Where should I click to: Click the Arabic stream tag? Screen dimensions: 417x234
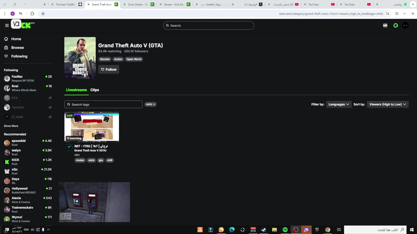tap(80, 160)
